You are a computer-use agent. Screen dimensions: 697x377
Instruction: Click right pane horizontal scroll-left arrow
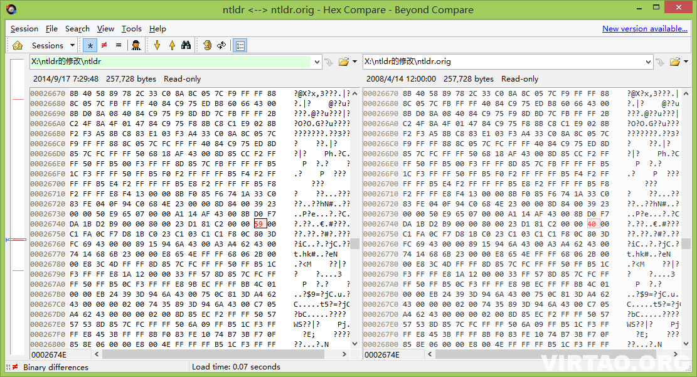pos(430,354)
